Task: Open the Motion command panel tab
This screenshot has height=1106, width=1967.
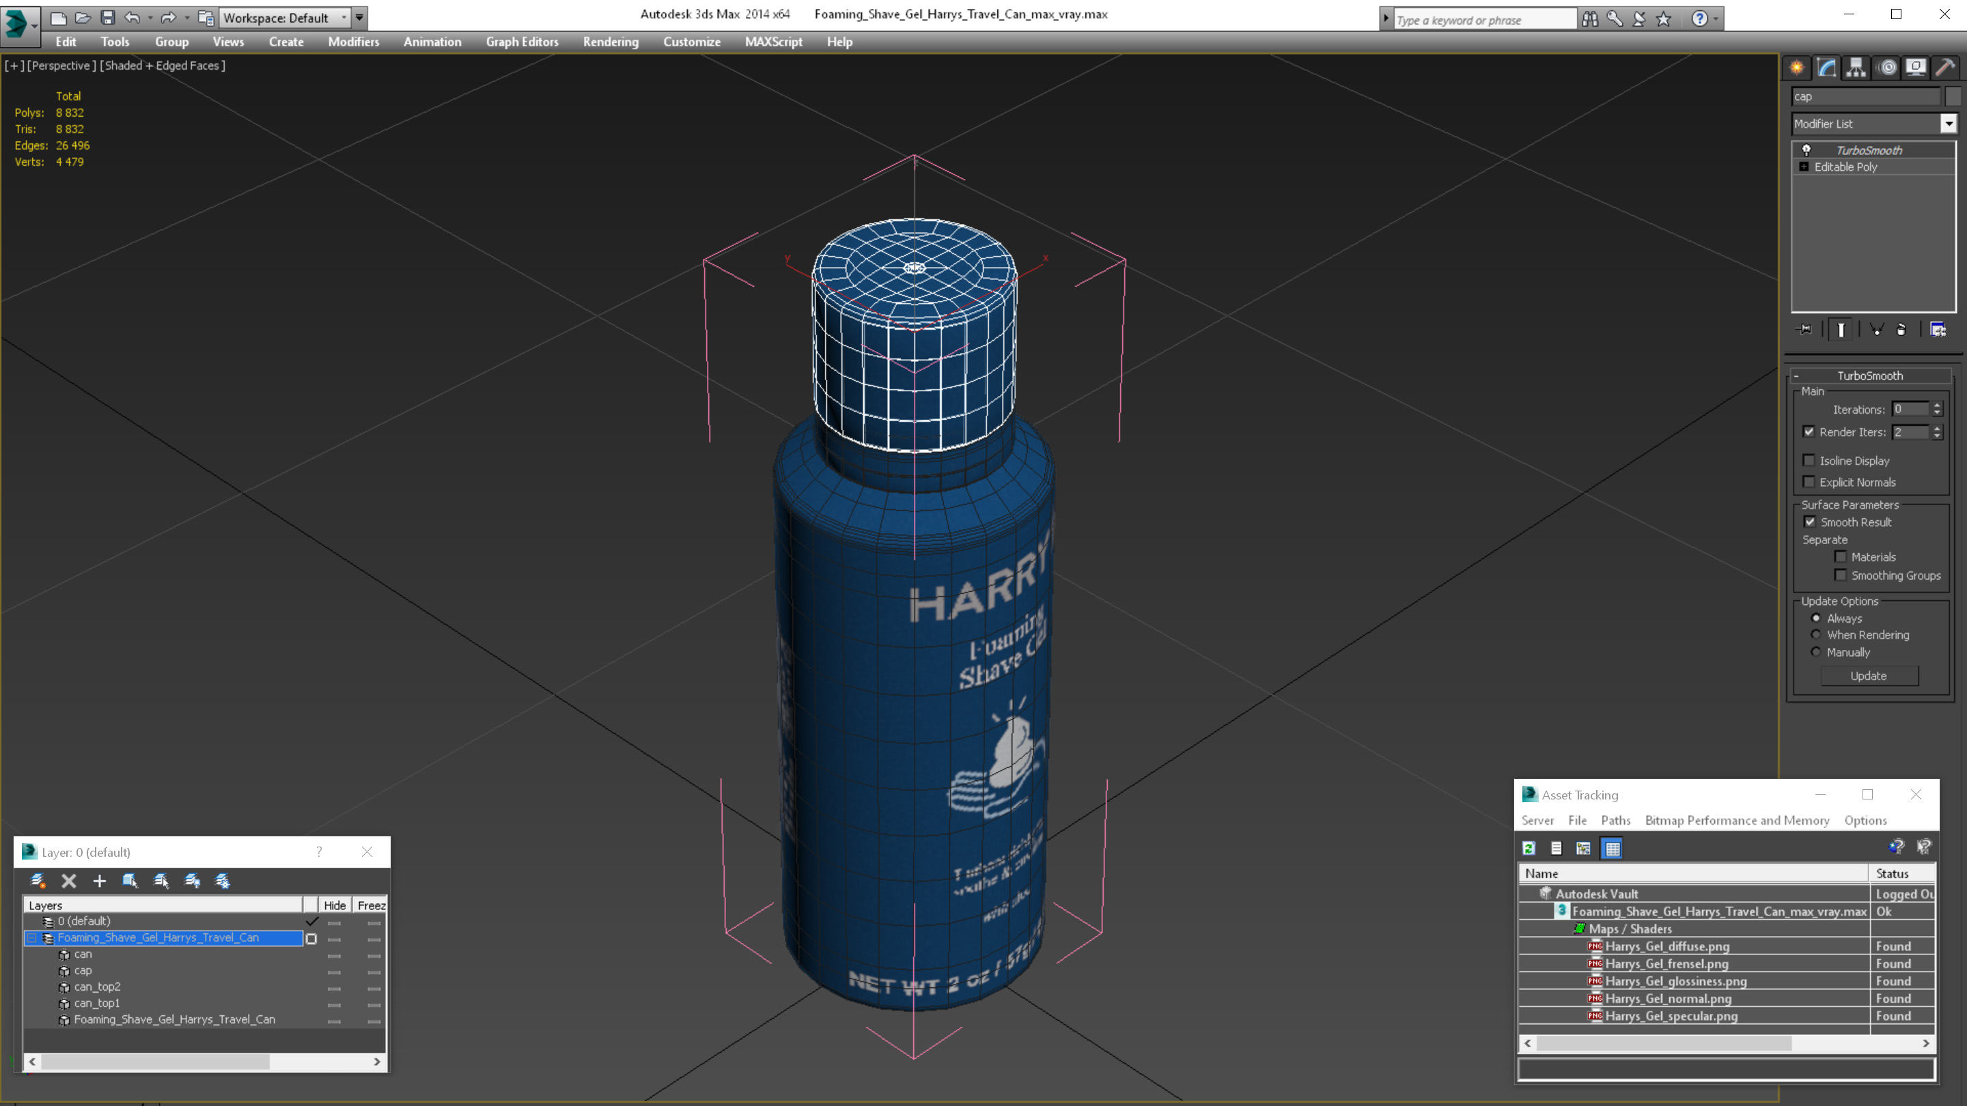Action: (1887, 67)
